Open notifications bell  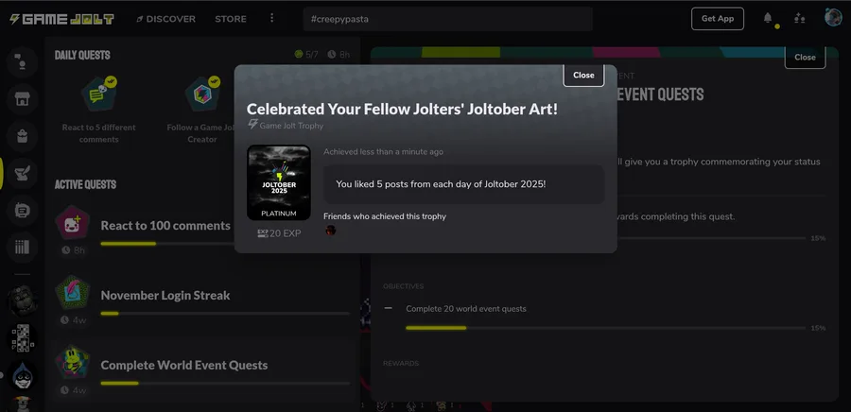pos(768,18)
